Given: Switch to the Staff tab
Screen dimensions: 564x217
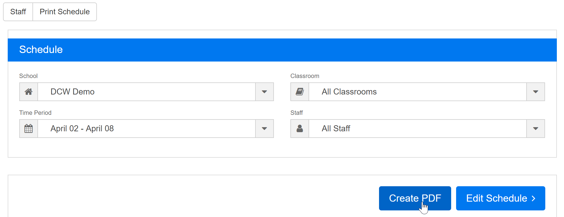Looking at the screenshot, I should pyautogui.click(x=18, y=12).
